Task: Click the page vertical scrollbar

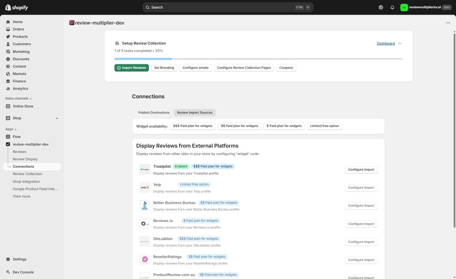Action: click(455, 130)
